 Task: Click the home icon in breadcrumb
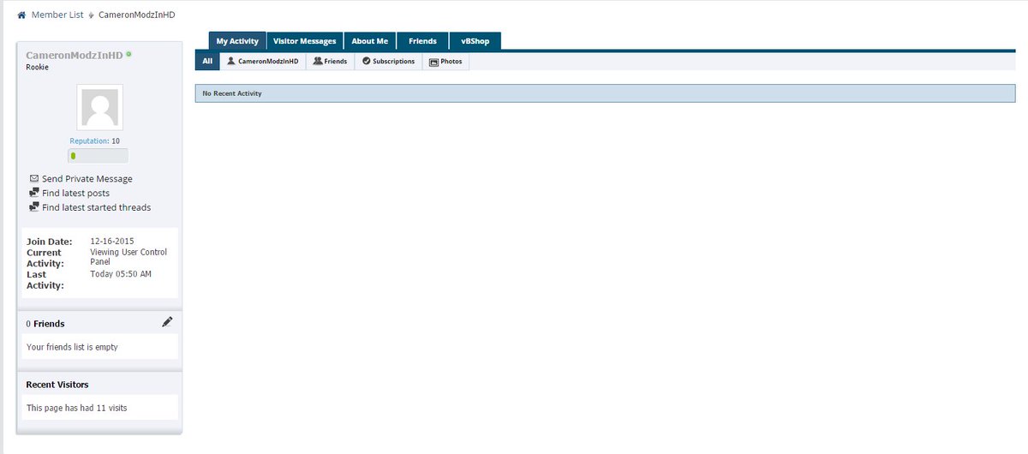click(x=21, y=15)
